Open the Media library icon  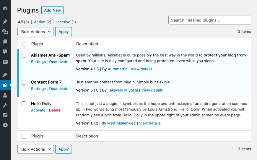coord(5,32)
